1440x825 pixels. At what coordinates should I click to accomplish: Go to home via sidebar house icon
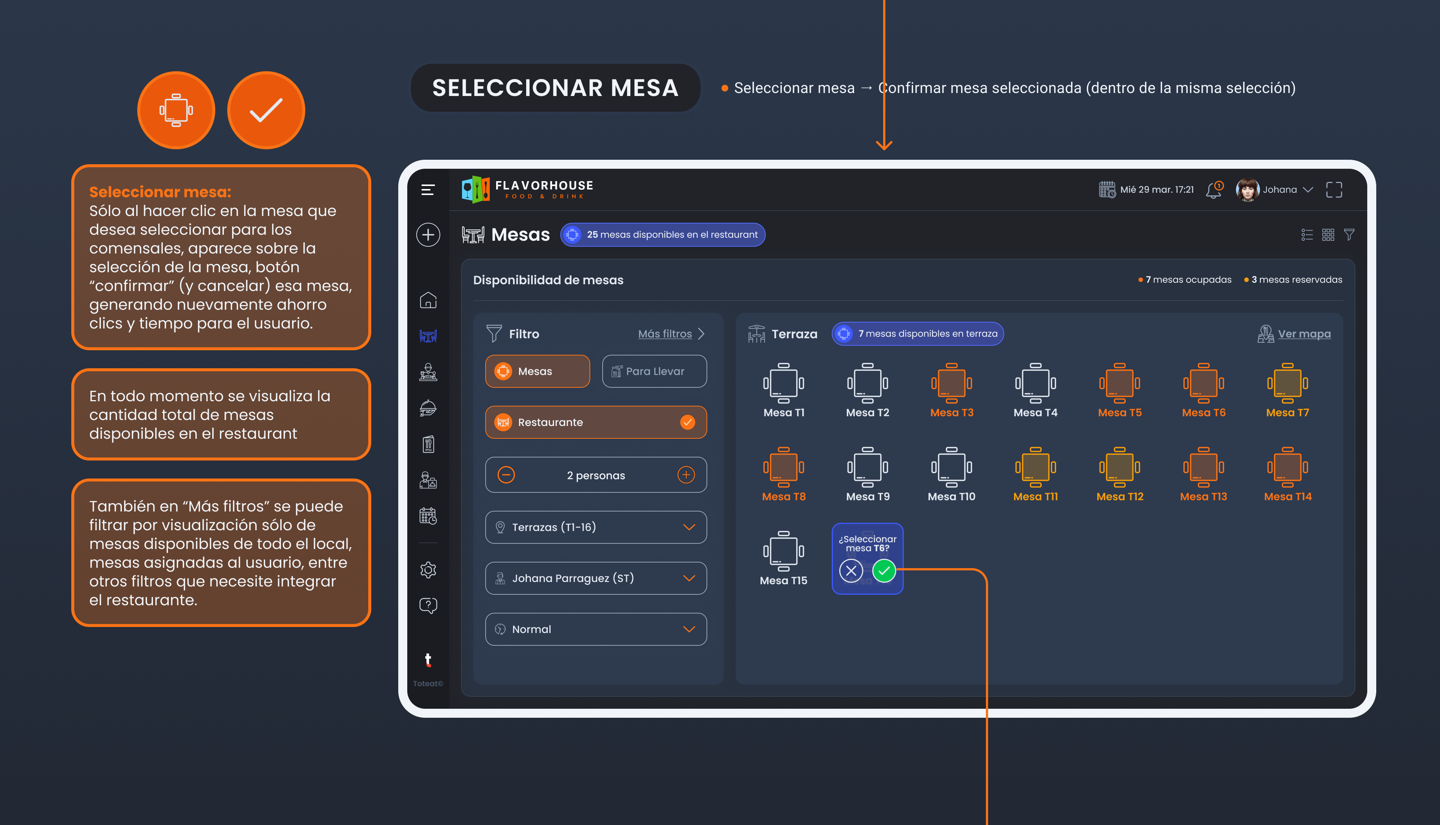click(428, 300)
